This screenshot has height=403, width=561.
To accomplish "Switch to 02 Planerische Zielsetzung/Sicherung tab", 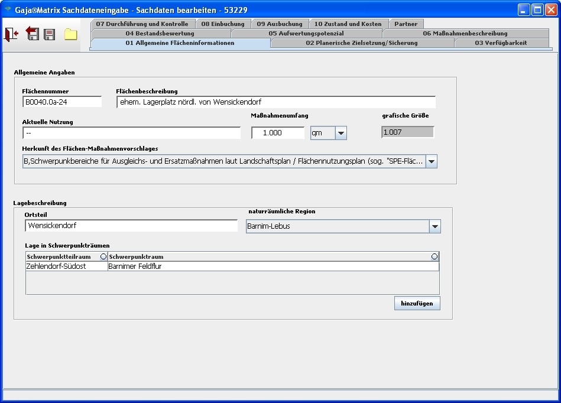I will tap(361, 43).
